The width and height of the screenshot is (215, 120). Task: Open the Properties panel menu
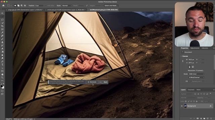click(x=214, y=48)
